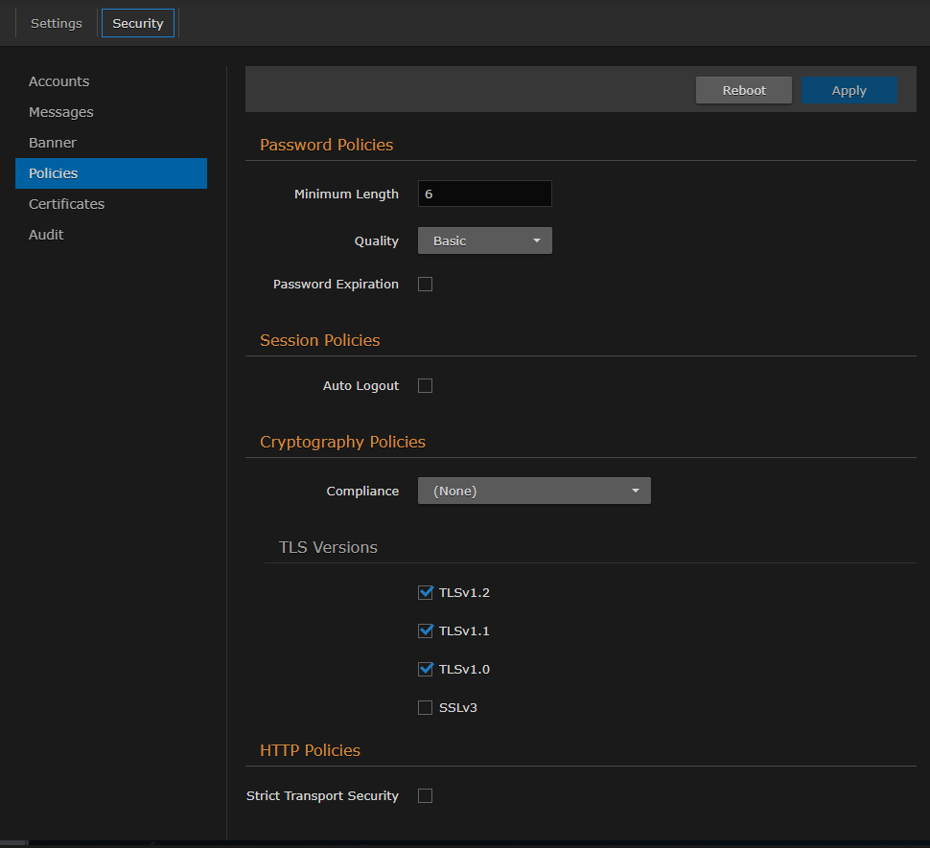Open the Settings tab
The image size is (930, 848).
pyautogui.click(x=57, y=23)
